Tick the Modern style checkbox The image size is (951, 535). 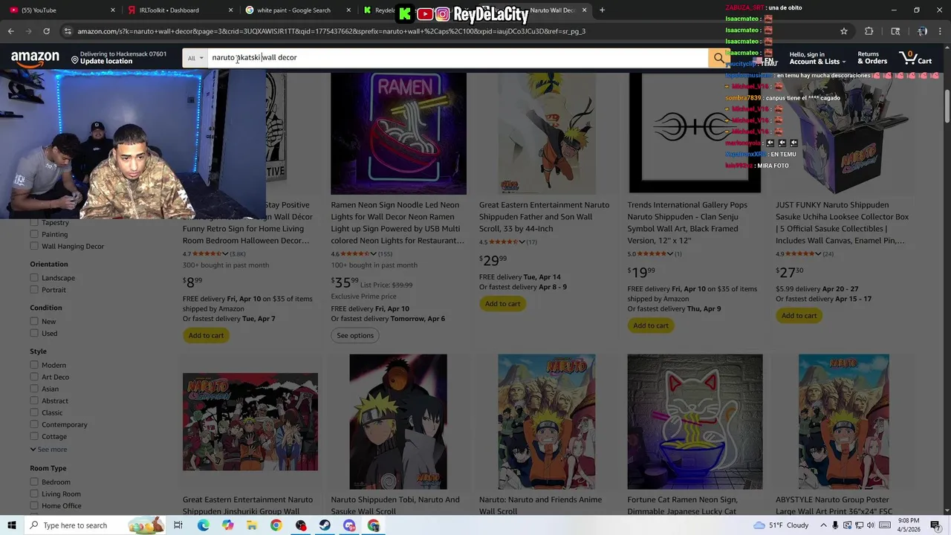(34, 365)
